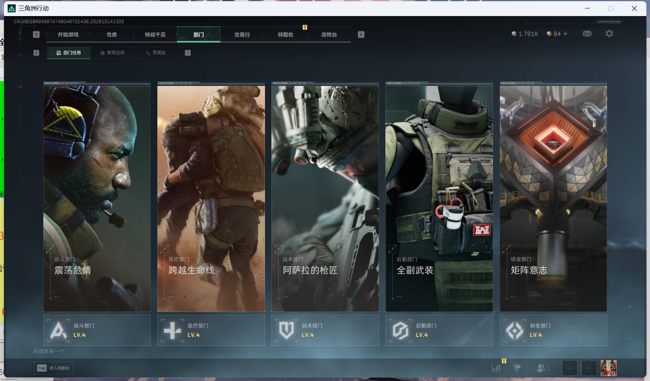Open the 军需处 sub-tab
Screen dimensions: 650x381
click(156, 53)
